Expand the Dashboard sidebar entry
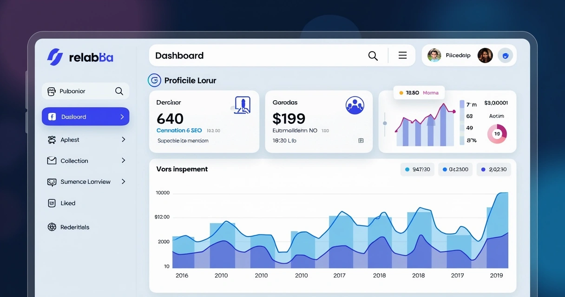 tap(123, 116)
